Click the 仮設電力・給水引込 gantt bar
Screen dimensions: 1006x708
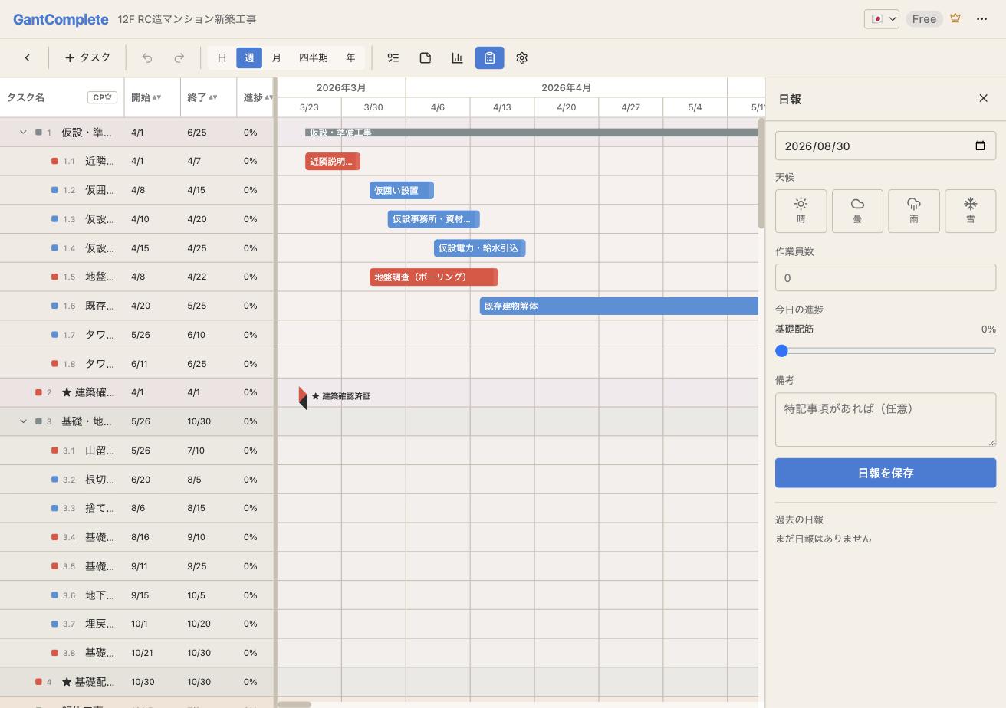(x=480, y=248)
